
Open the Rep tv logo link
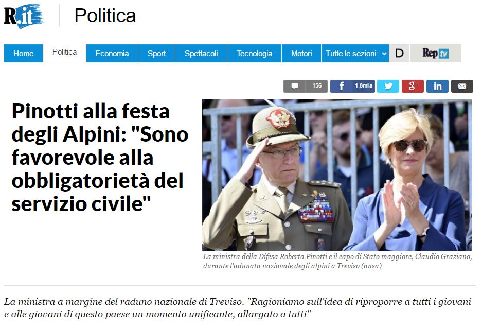[x=435, y=53]
